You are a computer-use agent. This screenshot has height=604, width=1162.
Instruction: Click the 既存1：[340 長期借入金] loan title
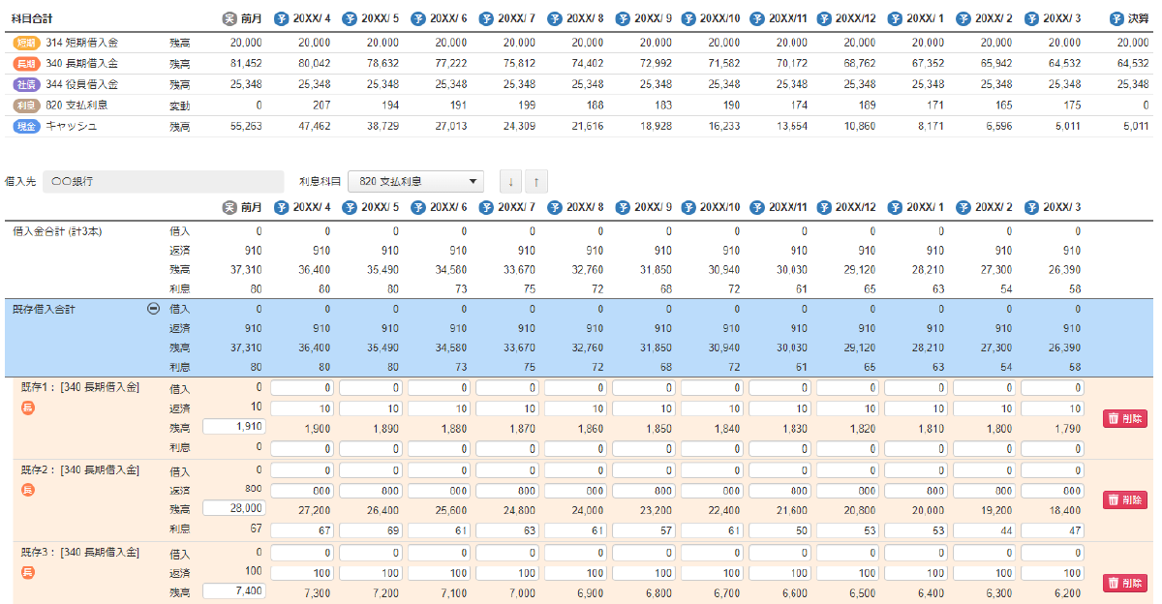(x=80, y=388)
